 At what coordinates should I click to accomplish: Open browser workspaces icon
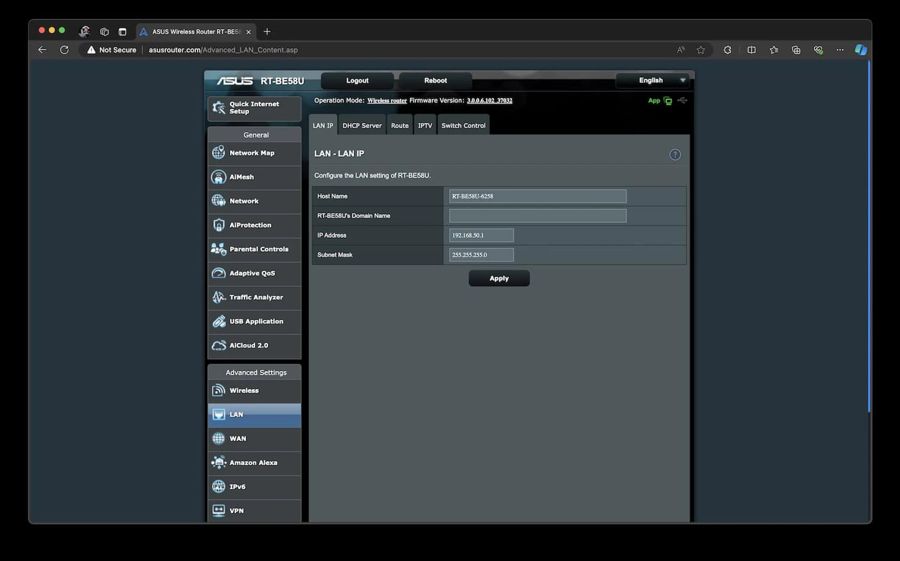pyautogui.click(x=104, y=32)
